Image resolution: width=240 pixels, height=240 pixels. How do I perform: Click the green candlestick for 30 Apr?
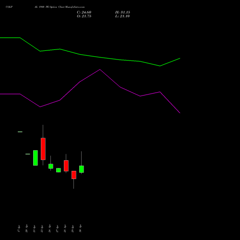[x=82, y=169]
